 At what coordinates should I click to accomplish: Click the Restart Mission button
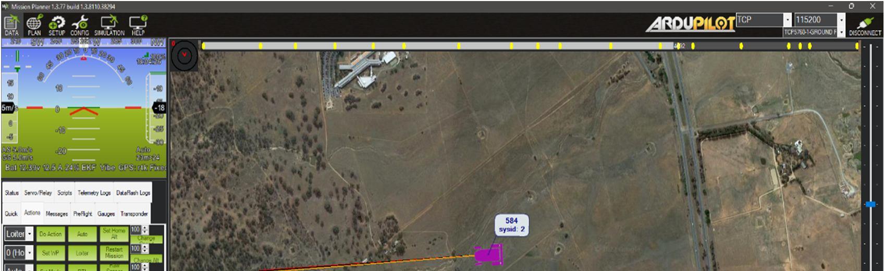pyautogui.click(x=114, y=253)
